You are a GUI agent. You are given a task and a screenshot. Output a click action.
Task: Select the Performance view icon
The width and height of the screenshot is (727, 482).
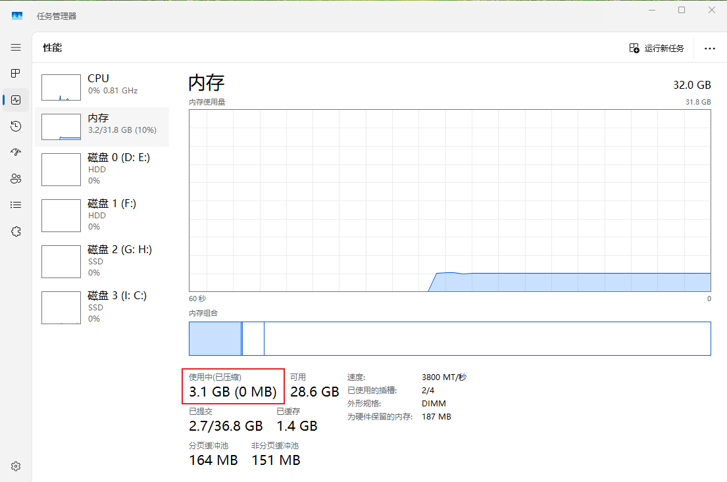pyautogui.click(x=16, y=100)
